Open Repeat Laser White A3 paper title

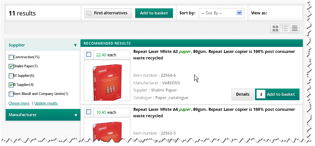click(x=214, y=55)
